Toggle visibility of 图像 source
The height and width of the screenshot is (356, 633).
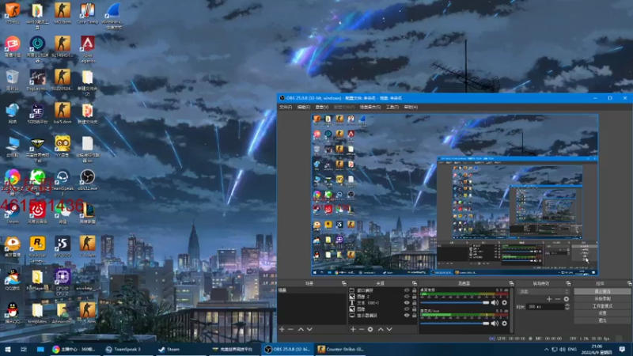(407, 309)
